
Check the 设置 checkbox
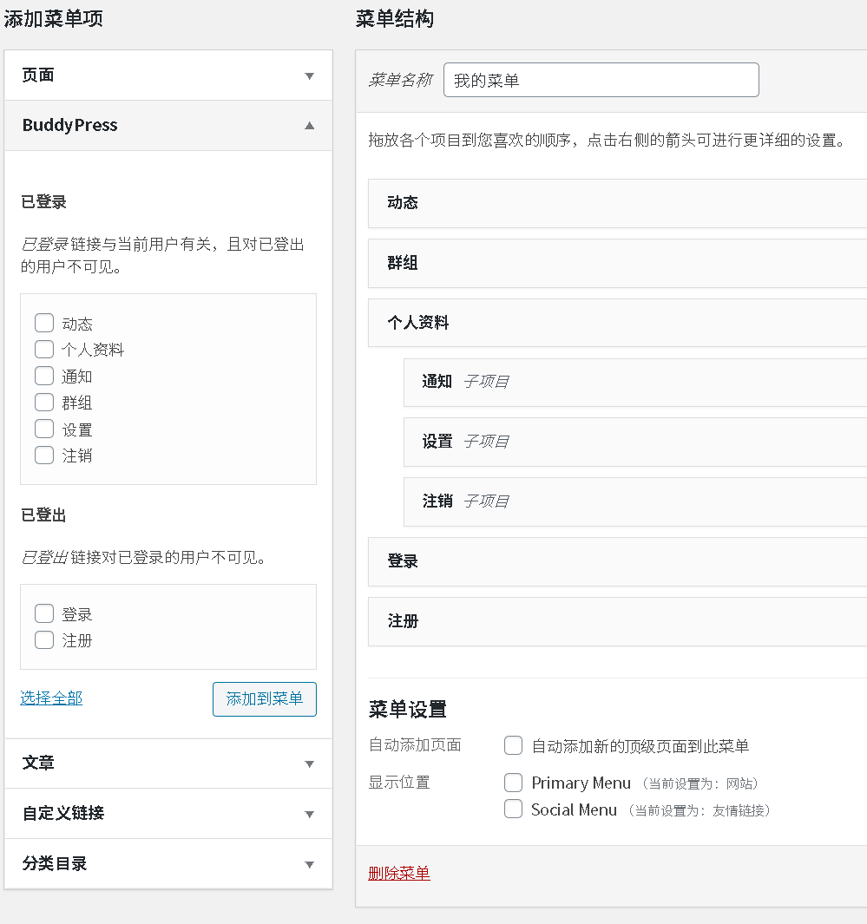point(44,429)
